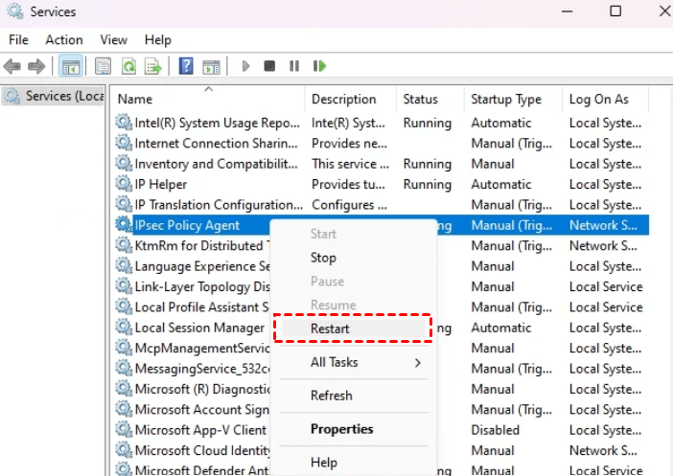This screenshot has height=476, width=673.
Task: Click the Forward arrow toolbar icon
Action: pos(36,66)
